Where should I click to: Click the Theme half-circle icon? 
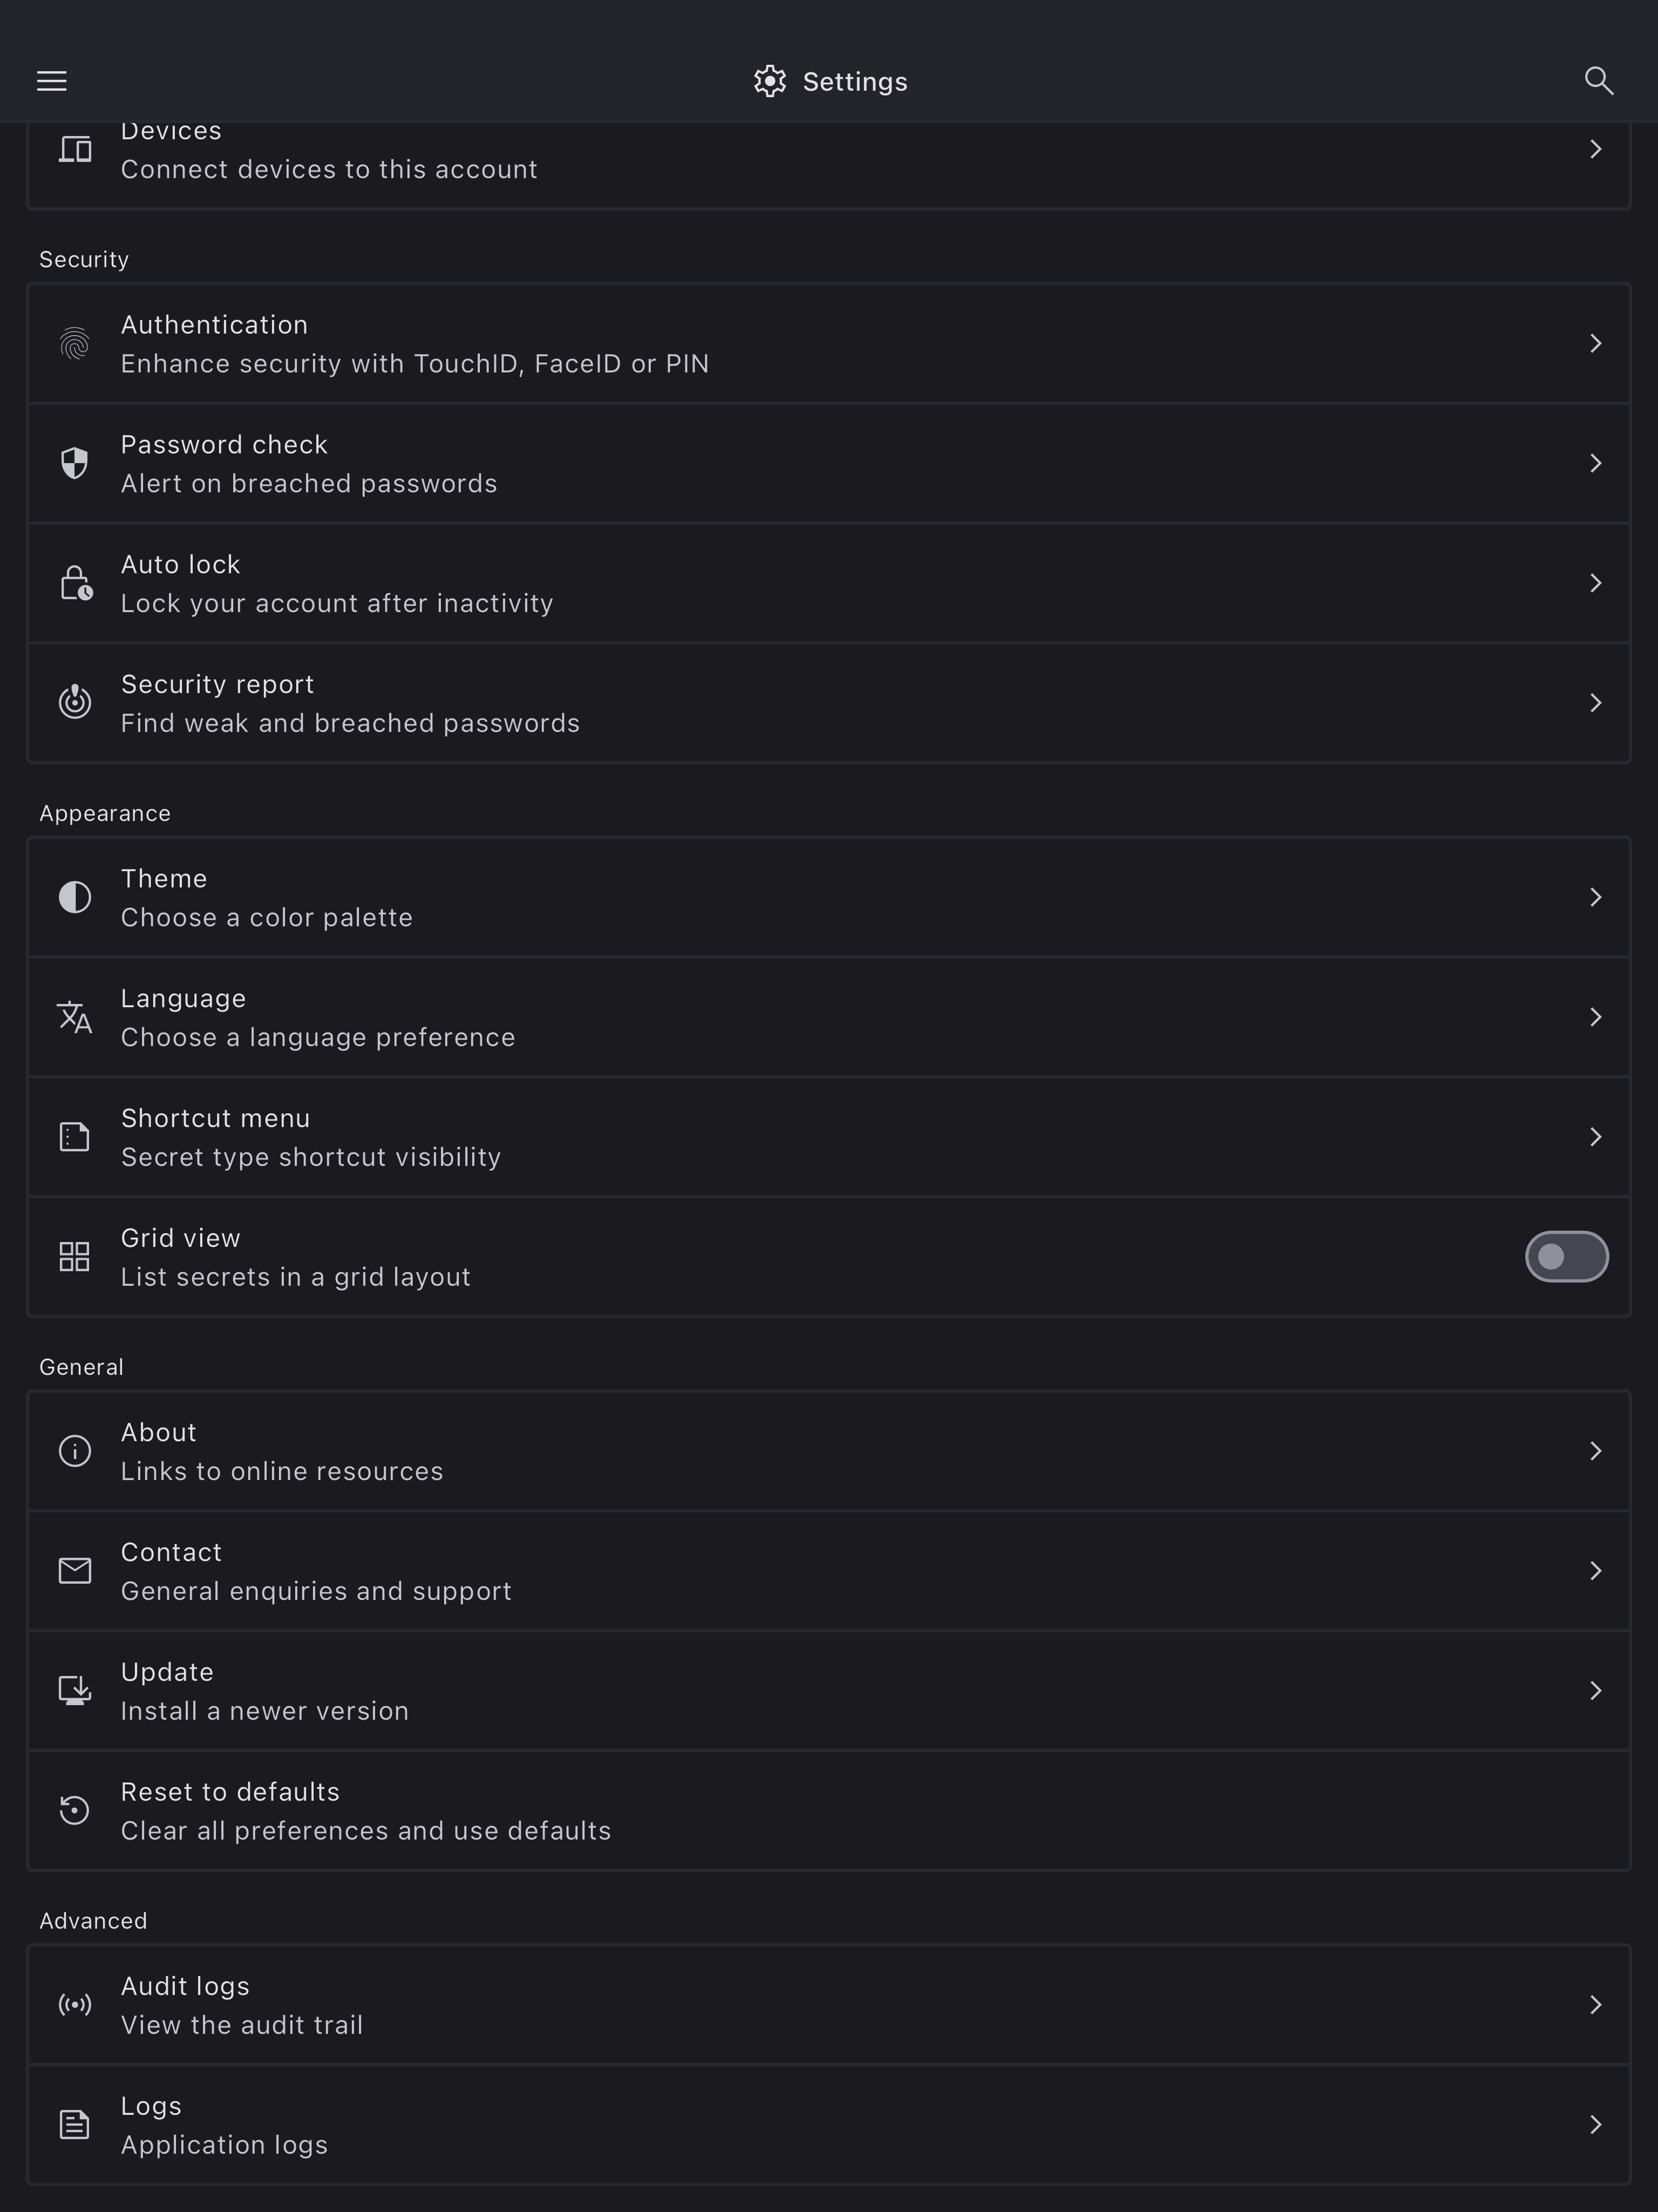[x=75, y=897]
